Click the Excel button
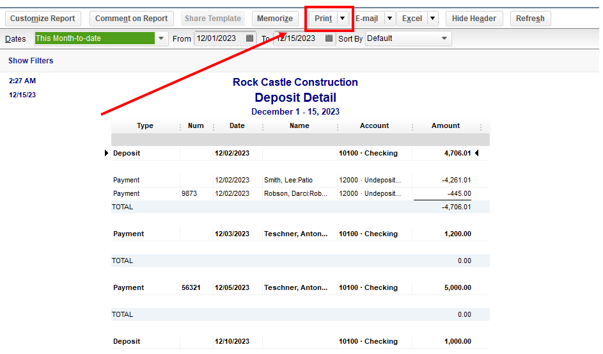This screenshot has height=354, width=603. 412,19
